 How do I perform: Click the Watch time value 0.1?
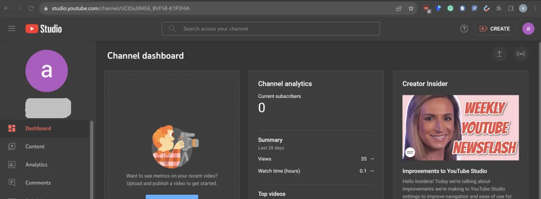[363, 171]
